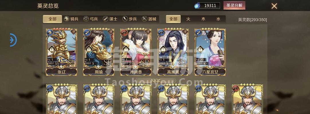Open the 孙尚香 hero card
310x114 pixels.
136,52
